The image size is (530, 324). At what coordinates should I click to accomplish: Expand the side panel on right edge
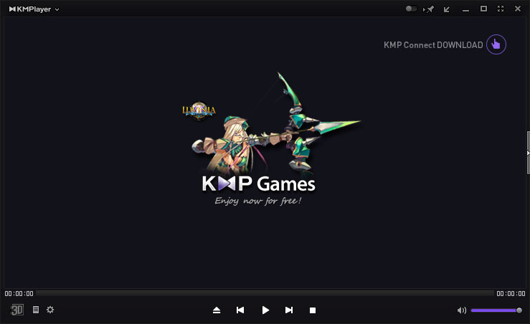[527, 151]
